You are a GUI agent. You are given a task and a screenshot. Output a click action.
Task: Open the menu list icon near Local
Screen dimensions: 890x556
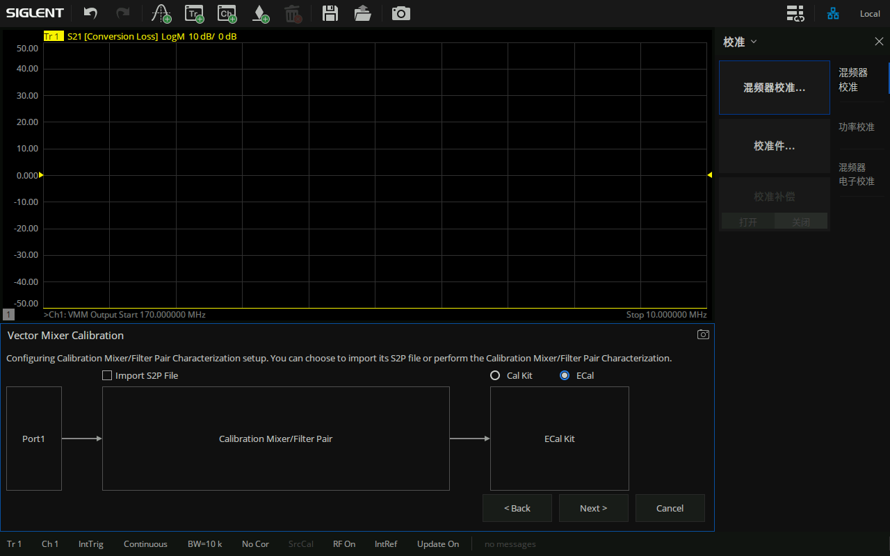tap(795, 13)
